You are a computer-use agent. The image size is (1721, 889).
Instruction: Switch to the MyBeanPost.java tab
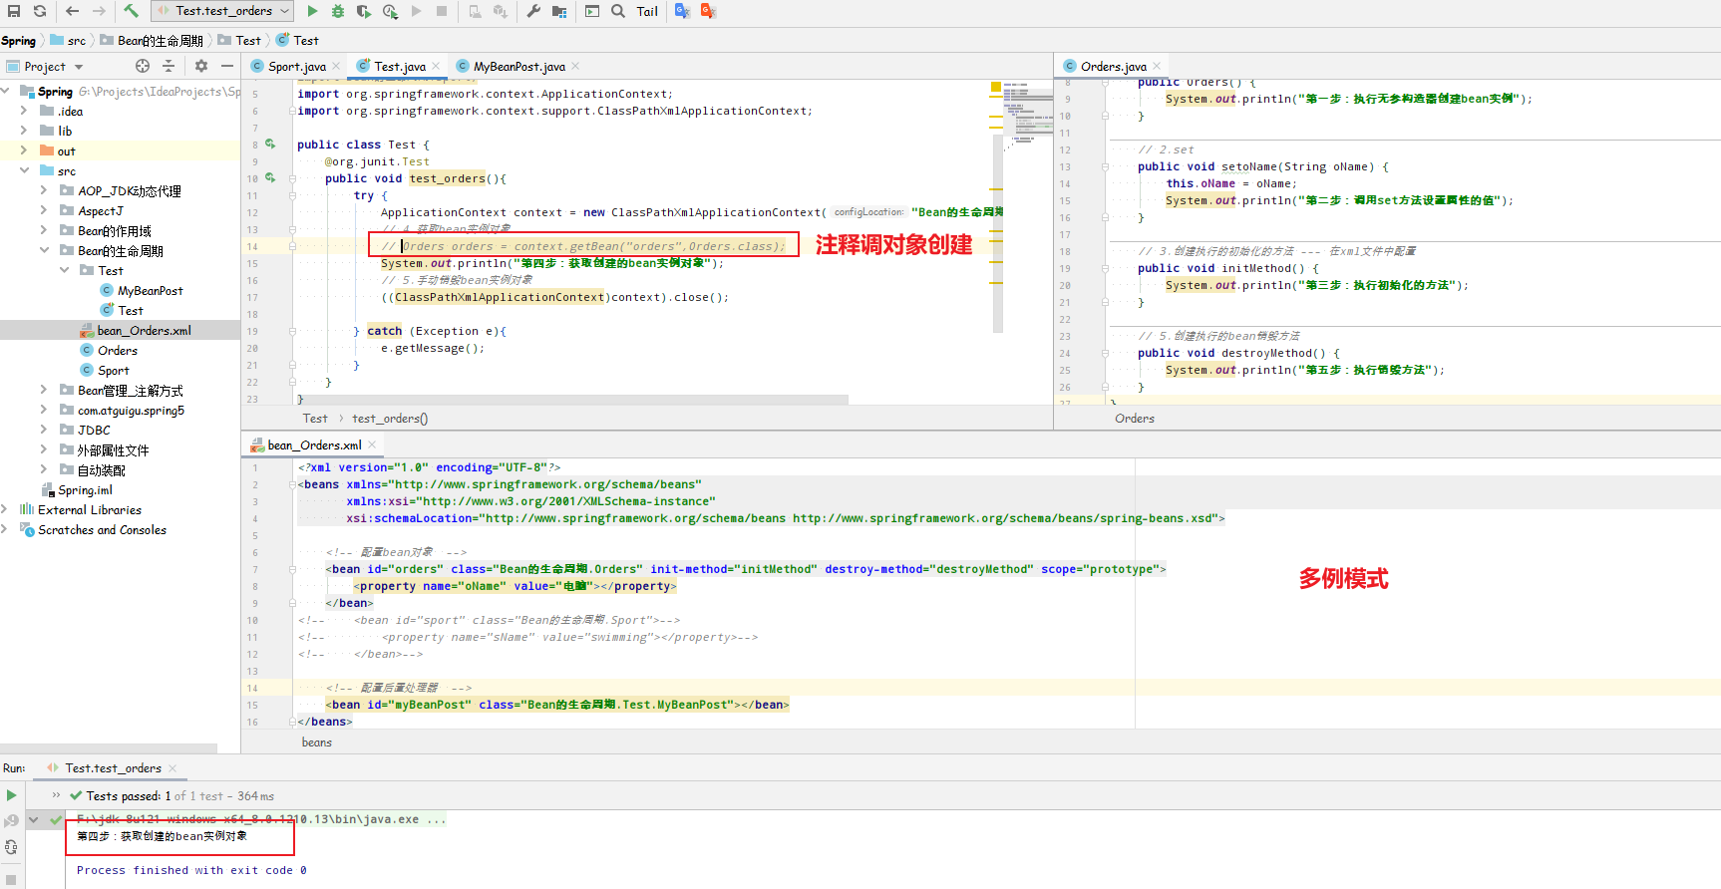tap(518, 67)
